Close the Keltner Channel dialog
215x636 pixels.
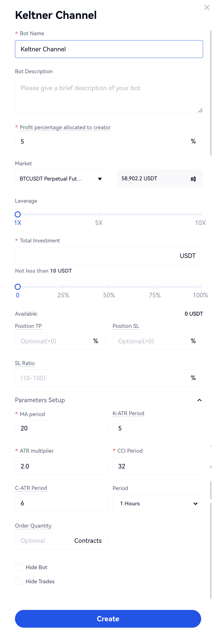tap(207, 7)
